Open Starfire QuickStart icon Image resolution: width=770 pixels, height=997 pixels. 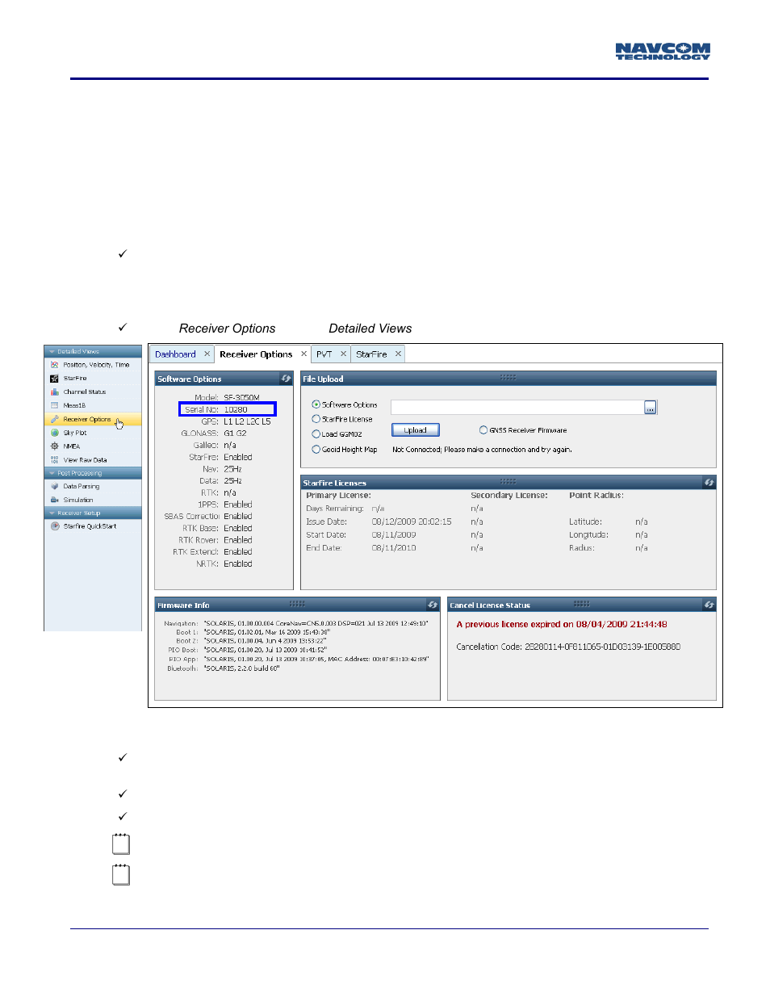point(55,526)
